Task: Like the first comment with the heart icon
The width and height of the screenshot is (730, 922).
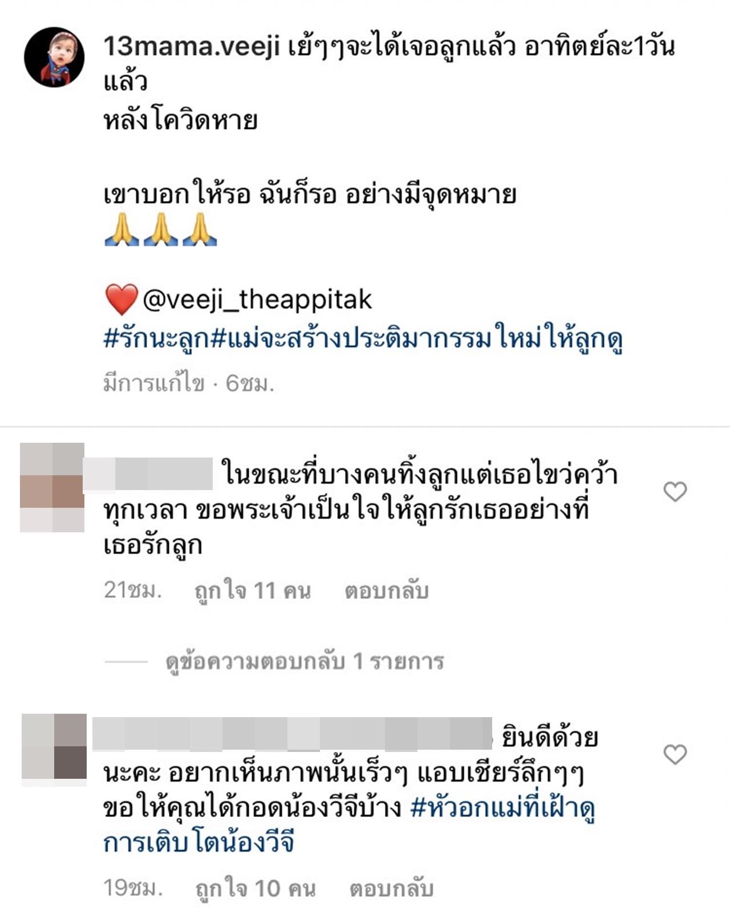Action: pos(675,491)
